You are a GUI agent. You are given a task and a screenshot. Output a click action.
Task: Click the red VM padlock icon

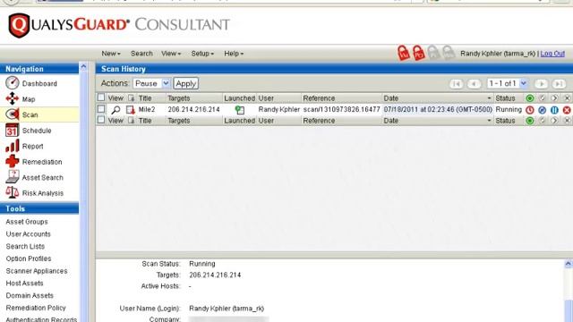coord(404,54)
